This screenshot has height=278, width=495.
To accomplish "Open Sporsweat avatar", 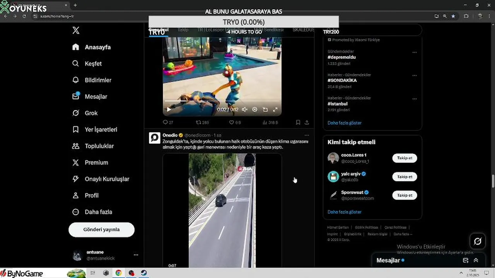I will (333, 195).
